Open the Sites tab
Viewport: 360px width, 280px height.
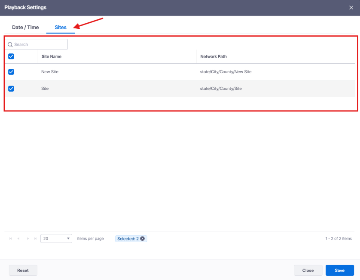point(61,28)
